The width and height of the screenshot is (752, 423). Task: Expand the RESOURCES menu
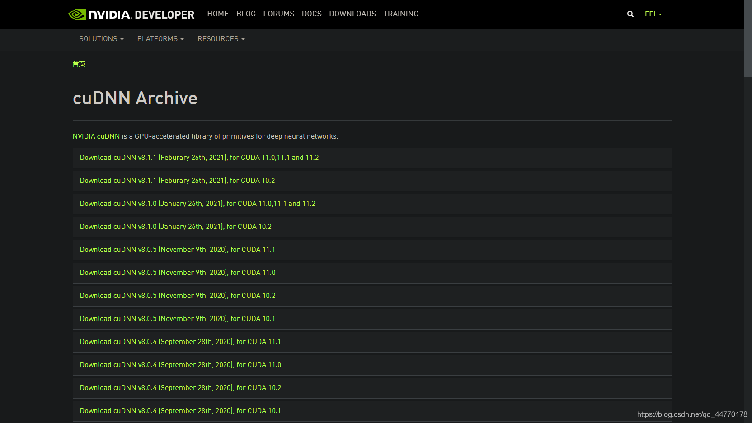(221, 39)
